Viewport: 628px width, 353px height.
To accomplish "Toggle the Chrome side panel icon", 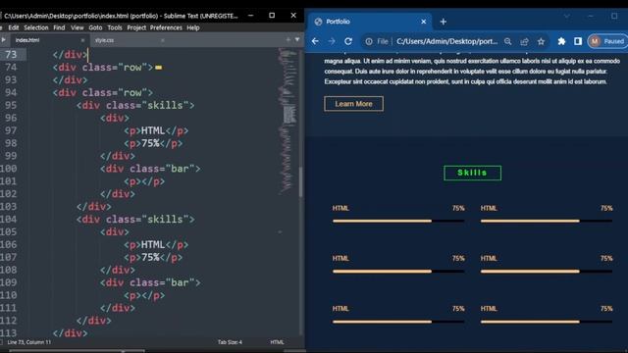I will 578,41.
